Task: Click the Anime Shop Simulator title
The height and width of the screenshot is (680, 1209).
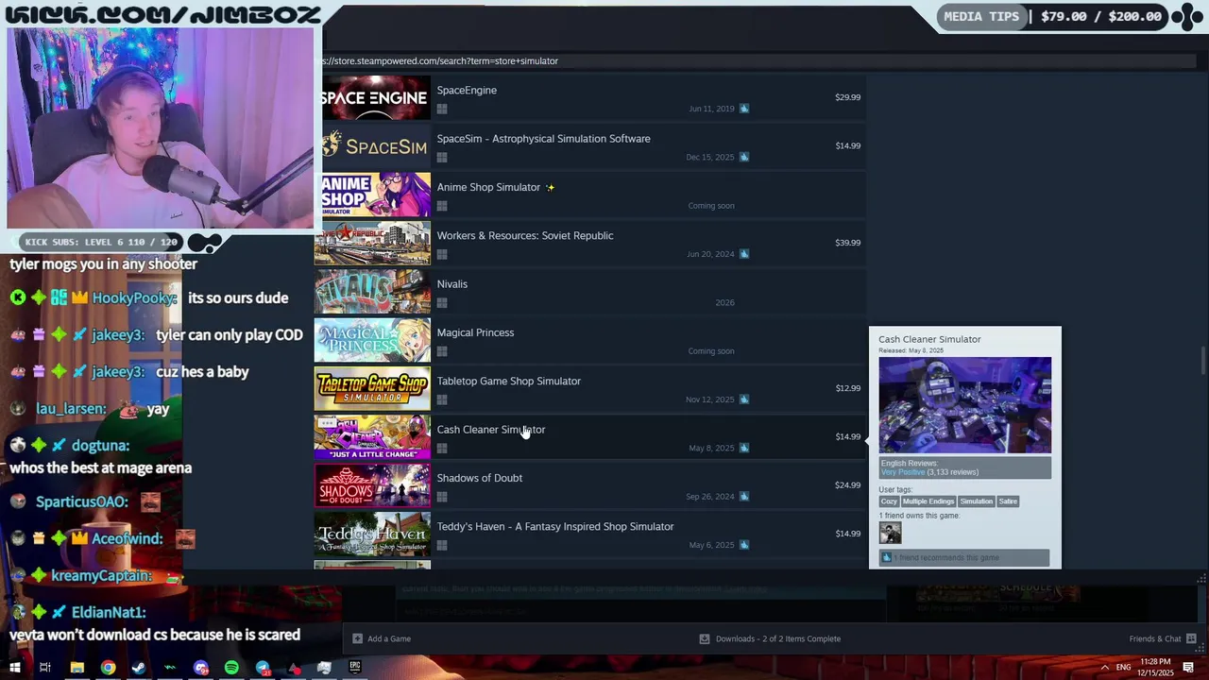Action: click(488, 187)
